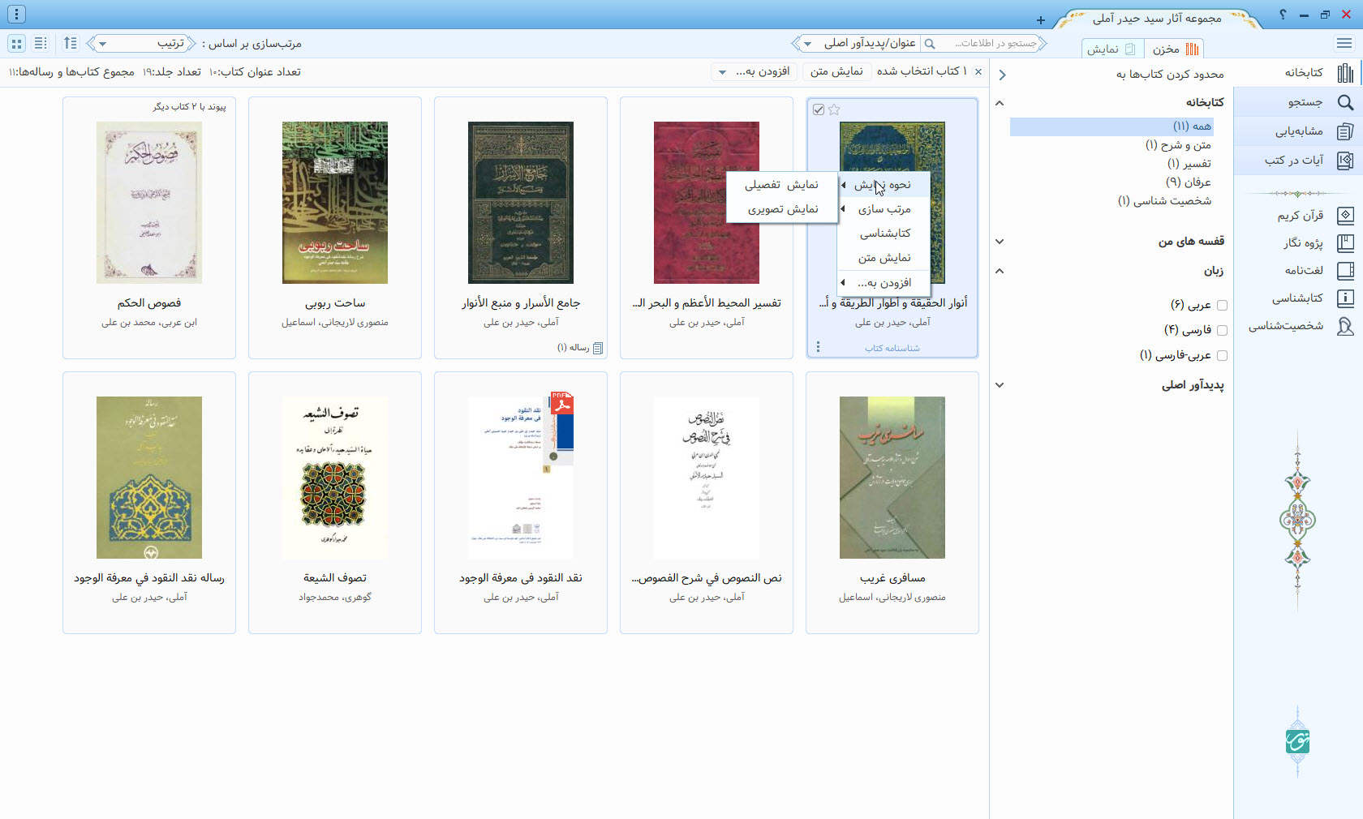Screen dimensions: 1363x819
Task: Open the مسافری غریب book cover
Action: point(892,478)
